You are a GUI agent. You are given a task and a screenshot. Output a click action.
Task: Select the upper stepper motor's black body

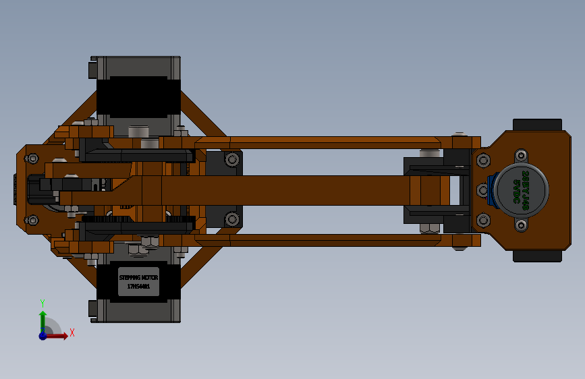(138, 97)
